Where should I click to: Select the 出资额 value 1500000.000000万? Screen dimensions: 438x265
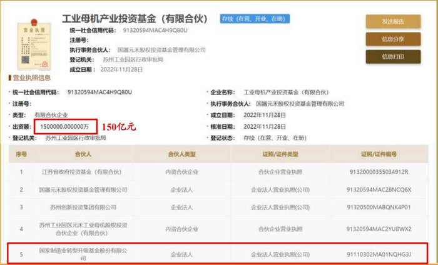[x=64, y=127]
